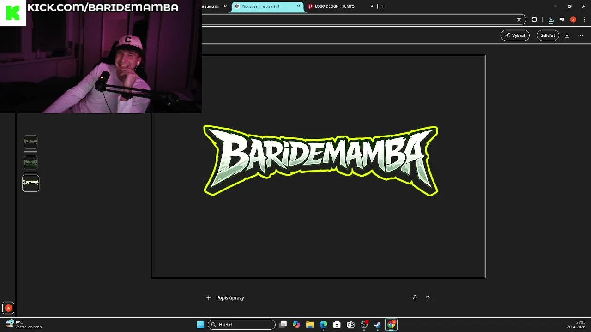Open the taskbar app with red badge
Screen dimensions: 591x332
[x=364, y=325]
